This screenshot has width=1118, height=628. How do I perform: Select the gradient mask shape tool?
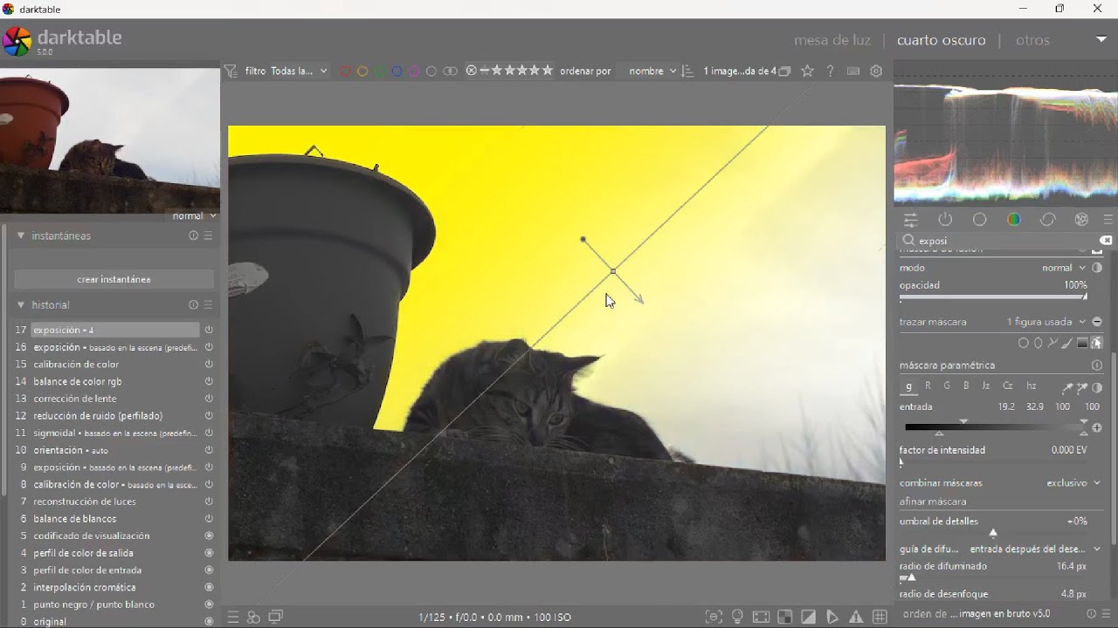point(1081,343)
